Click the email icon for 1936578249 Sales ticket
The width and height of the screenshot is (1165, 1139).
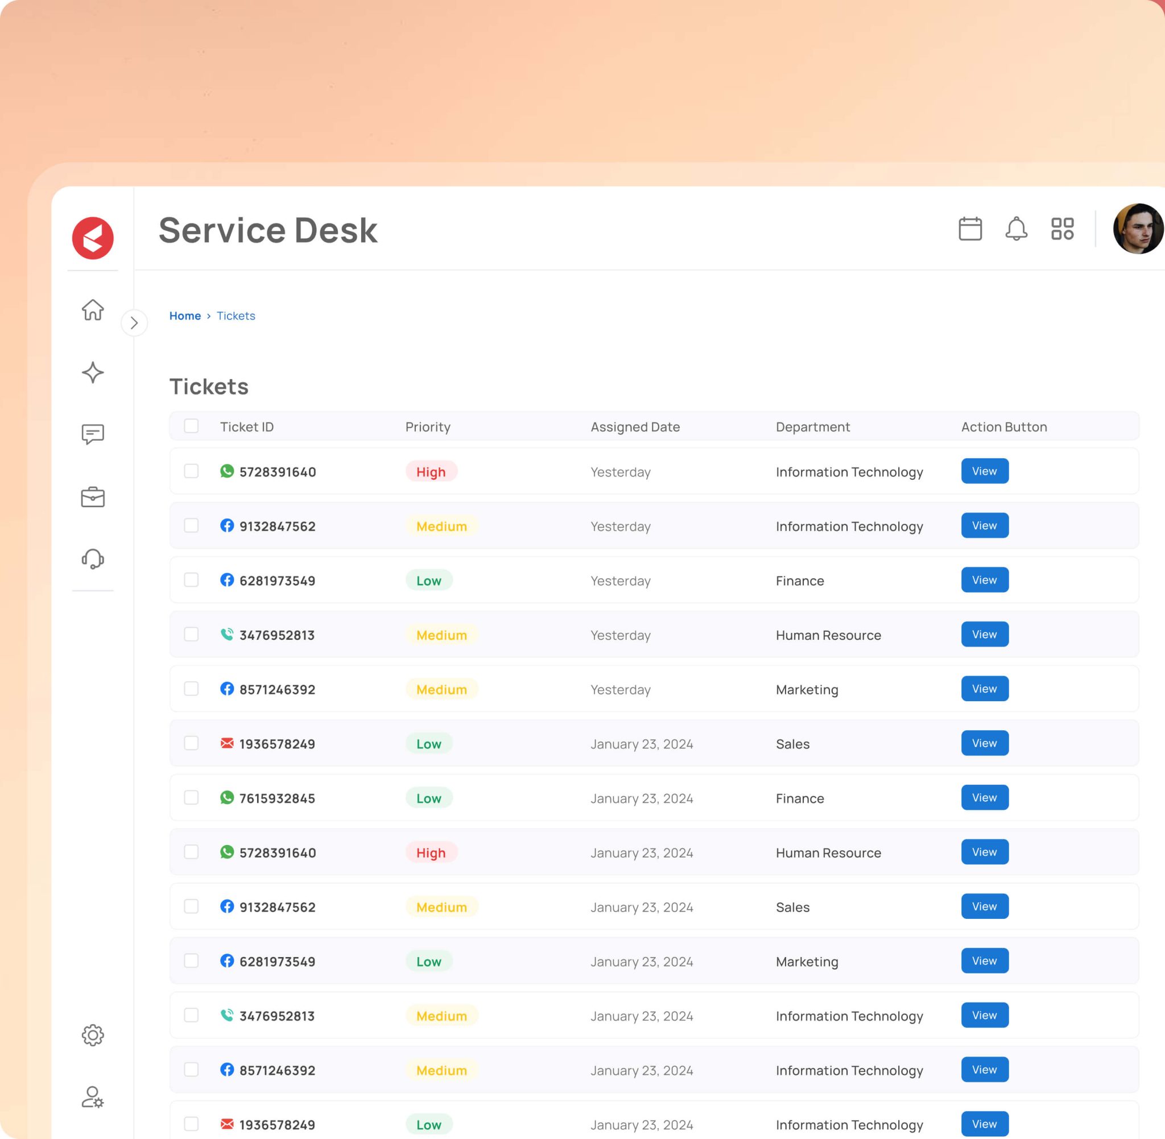point(227,743)
